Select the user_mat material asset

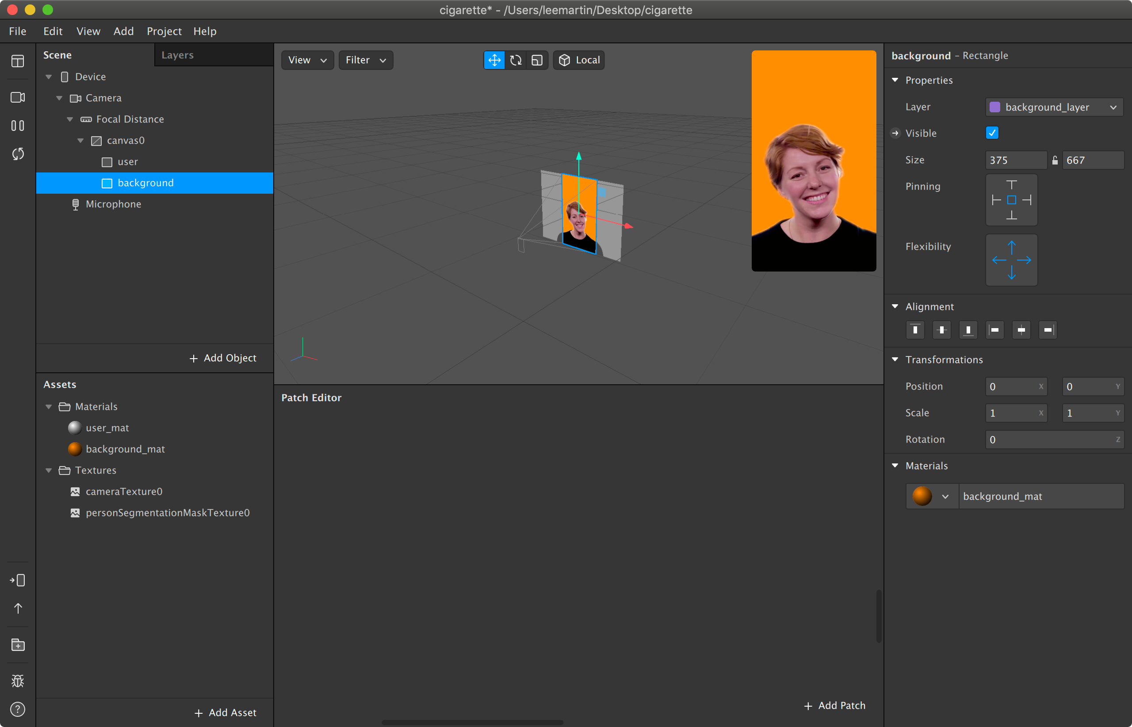coord(155,428)
